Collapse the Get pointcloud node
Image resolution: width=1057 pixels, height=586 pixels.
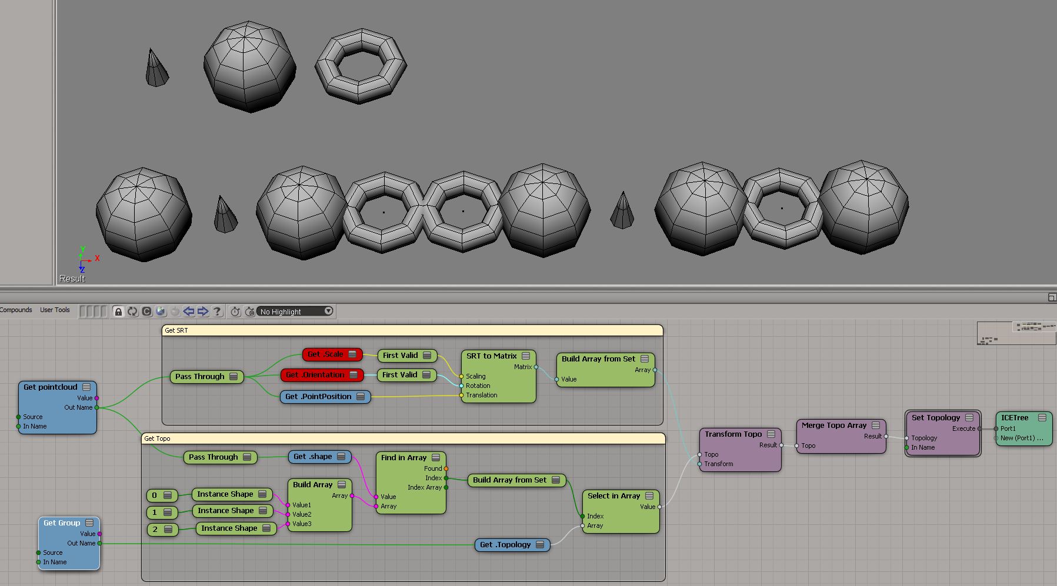point(86,387)
